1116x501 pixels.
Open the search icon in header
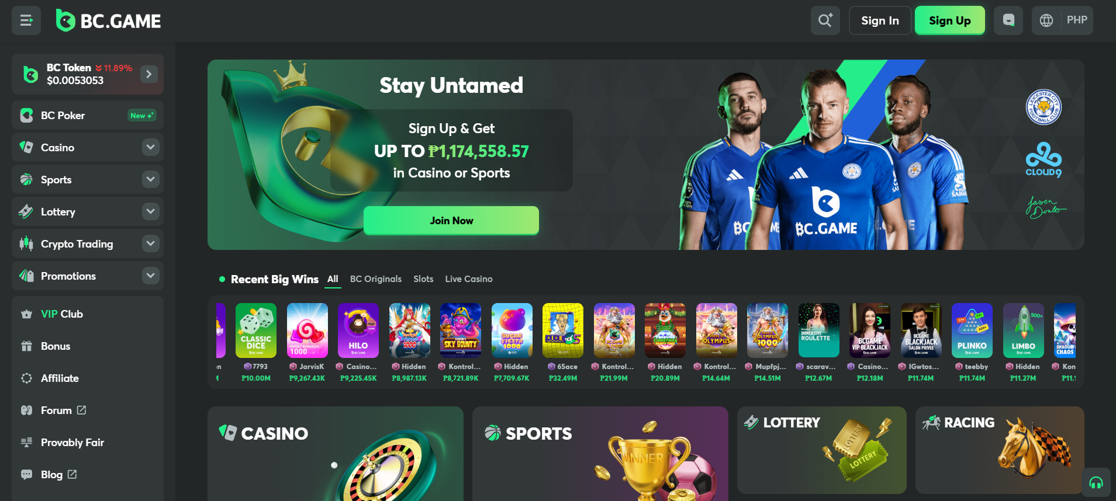click(825, 20)
